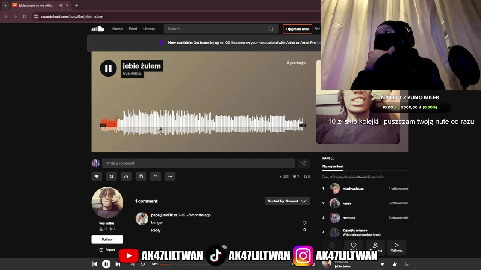This screenshot has height=270, width=481.
Task: View vvs wilku's 3 tracks
Action: click(x=112, y=229)
